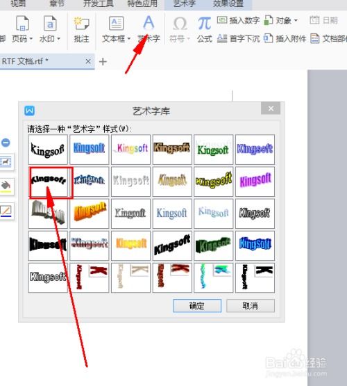Click the picture wrap icon in left sidebar

[x=6, y=162]
